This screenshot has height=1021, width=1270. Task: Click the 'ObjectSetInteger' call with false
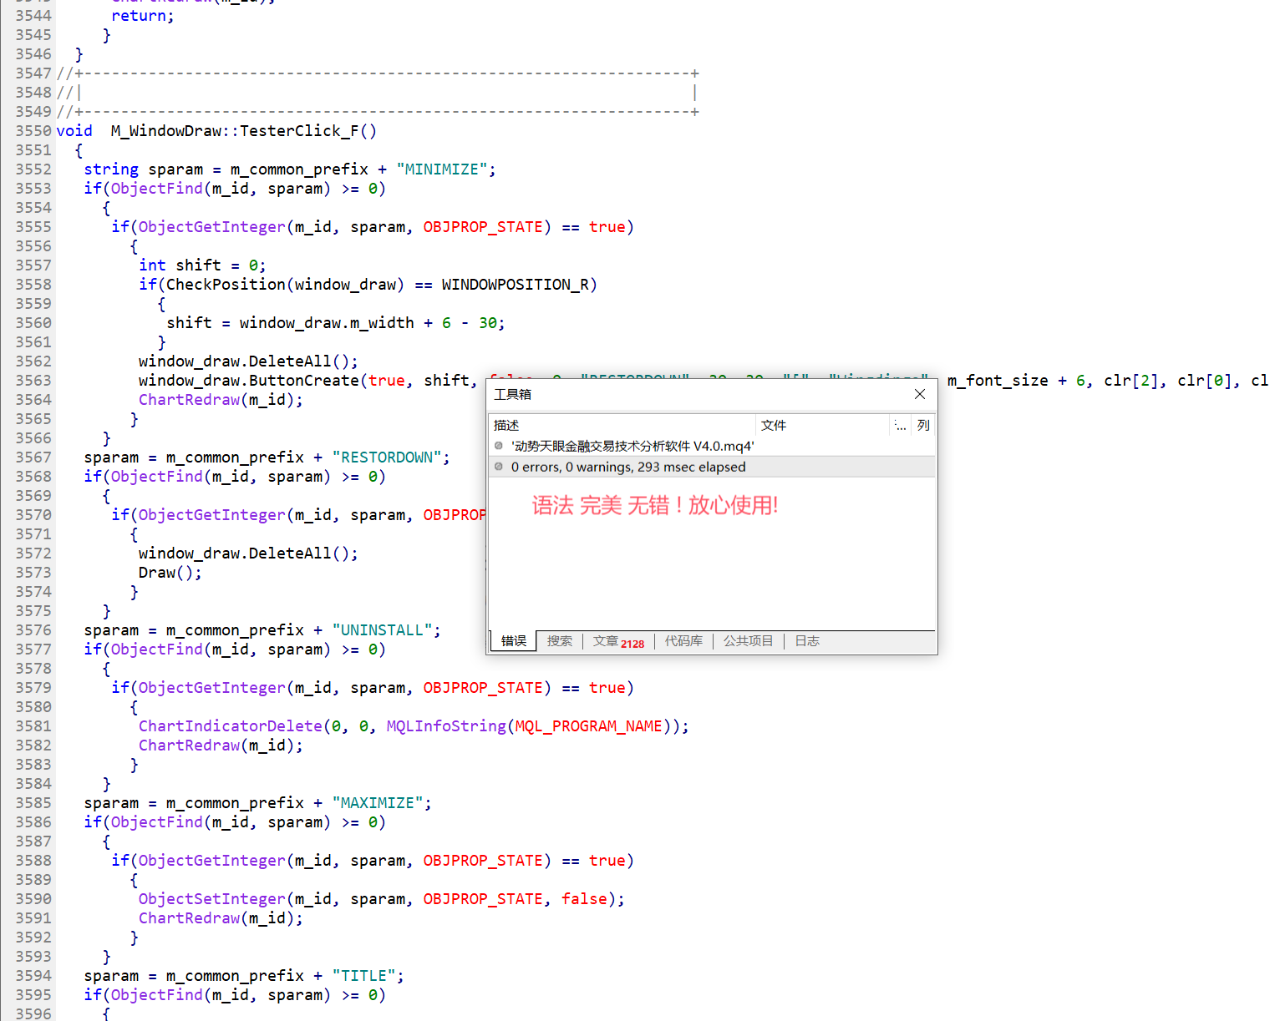382,899
